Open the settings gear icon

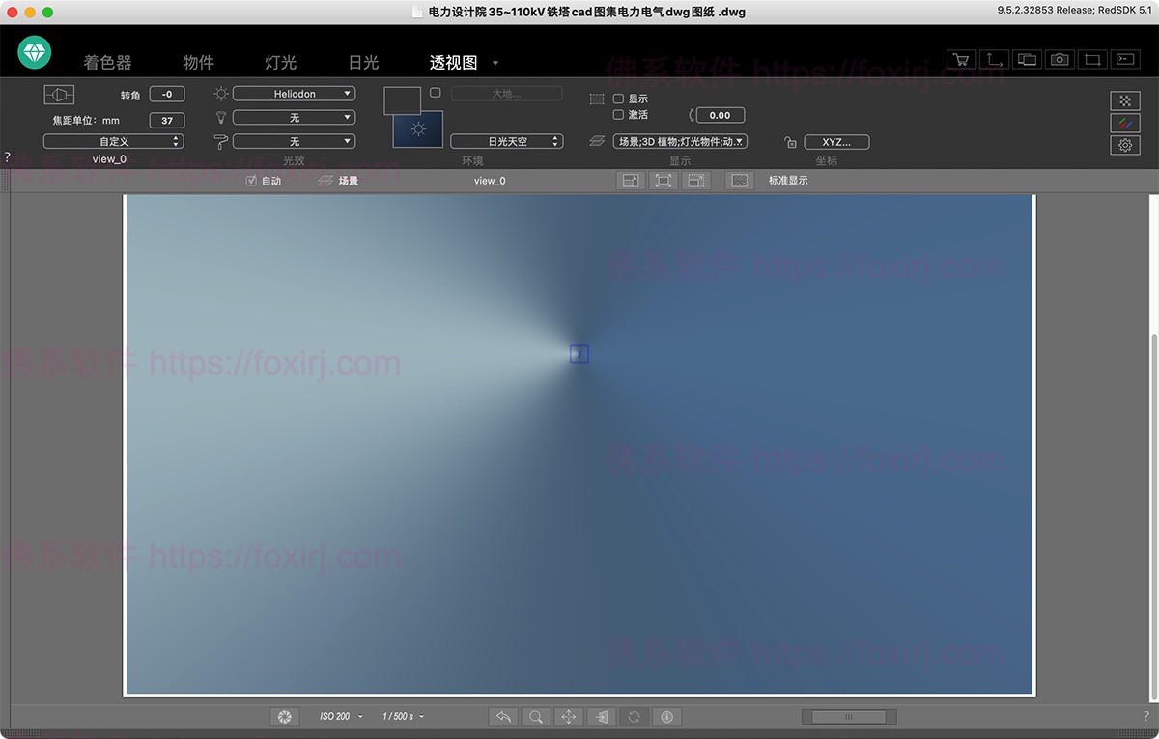point(1125,145)
